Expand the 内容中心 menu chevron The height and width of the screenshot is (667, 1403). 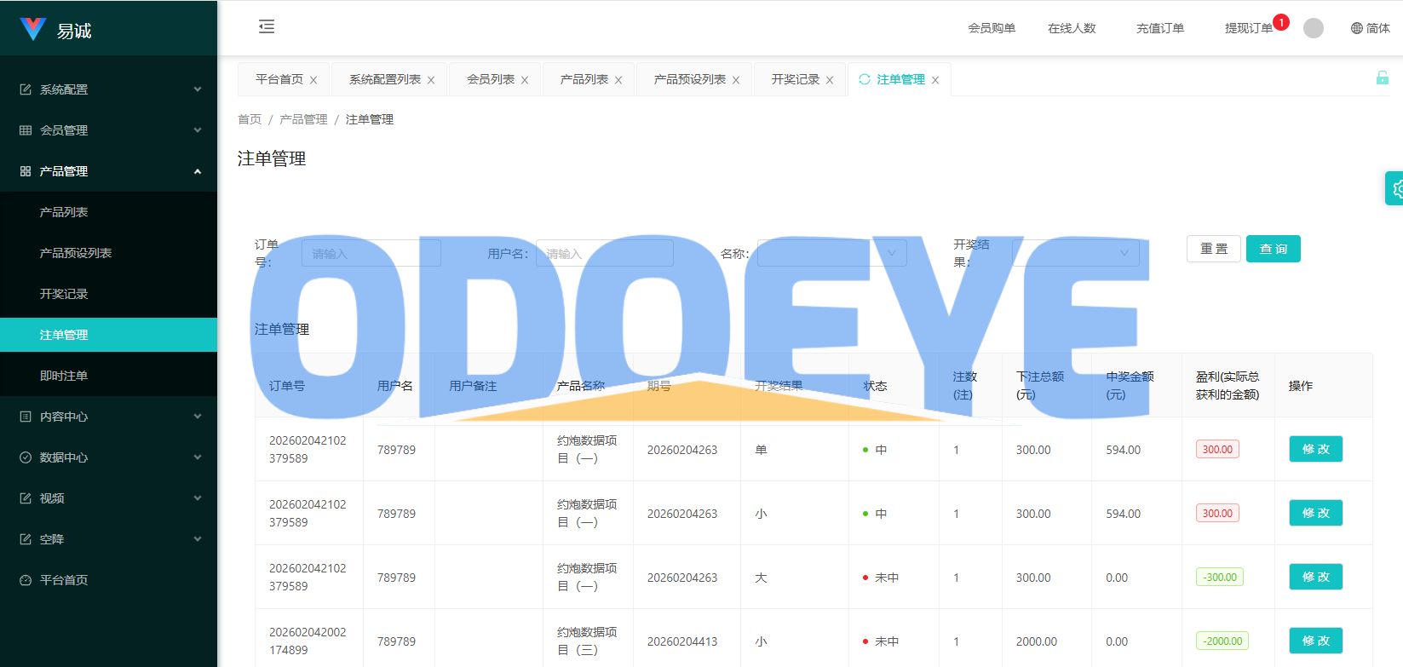[x=198, y=417]
